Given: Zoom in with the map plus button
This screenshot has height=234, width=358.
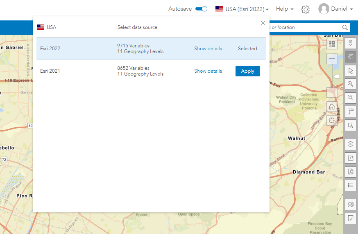Looking at the screenshot, I should point(332,59).
